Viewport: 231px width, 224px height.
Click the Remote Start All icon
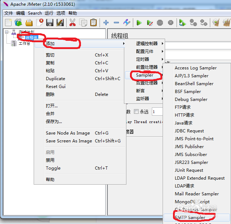183,23
